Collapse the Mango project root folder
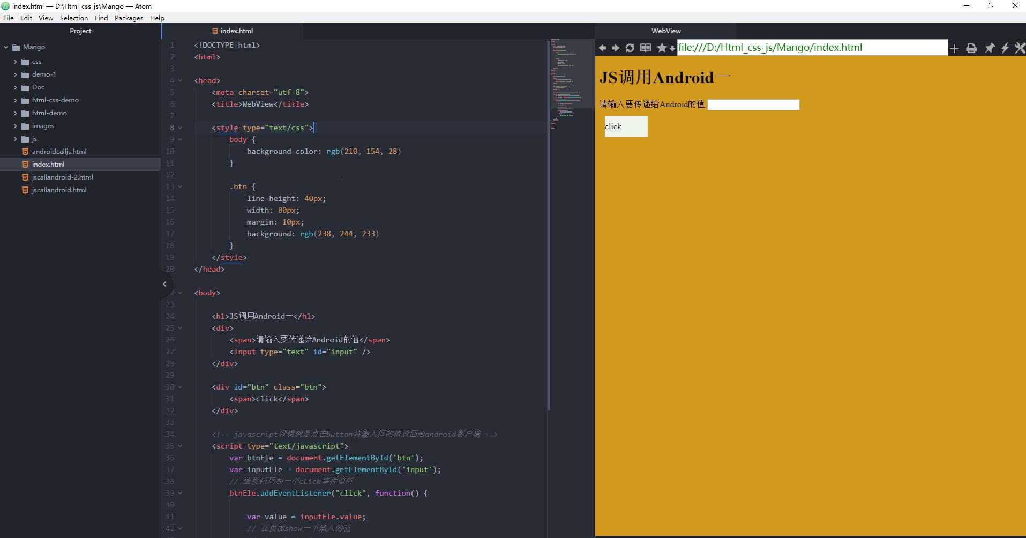The width and height of the screenshot is (1026, 538). [6, 47]
